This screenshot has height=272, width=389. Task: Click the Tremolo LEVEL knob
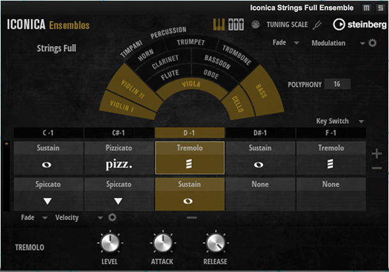[110, 243]
